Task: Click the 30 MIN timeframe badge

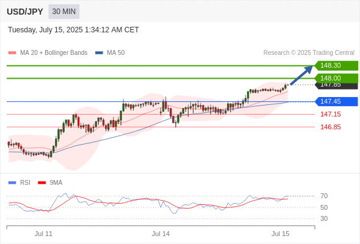Action: pyautogui.click(x=64, y=12)
